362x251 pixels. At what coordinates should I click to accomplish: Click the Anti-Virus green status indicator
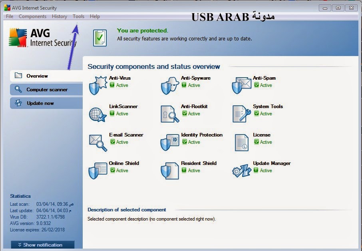pyautogui.click(x=112, y=85)
